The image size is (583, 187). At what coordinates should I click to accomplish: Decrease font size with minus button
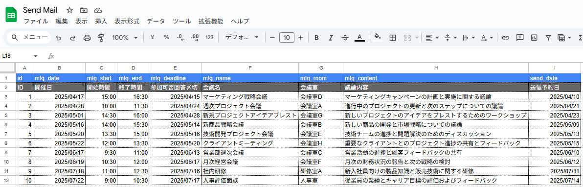point(272,38)
